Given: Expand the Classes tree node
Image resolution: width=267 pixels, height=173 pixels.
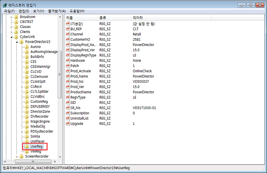Looking at the screenshot, I should (x=11, y=27).
